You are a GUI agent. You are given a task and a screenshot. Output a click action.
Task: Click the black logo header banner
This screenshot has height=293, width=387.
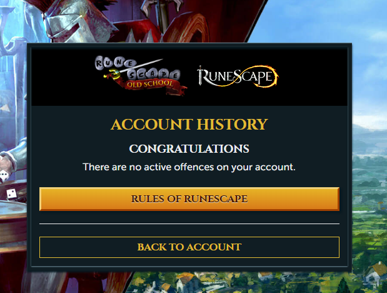click(x=189, y=76)
